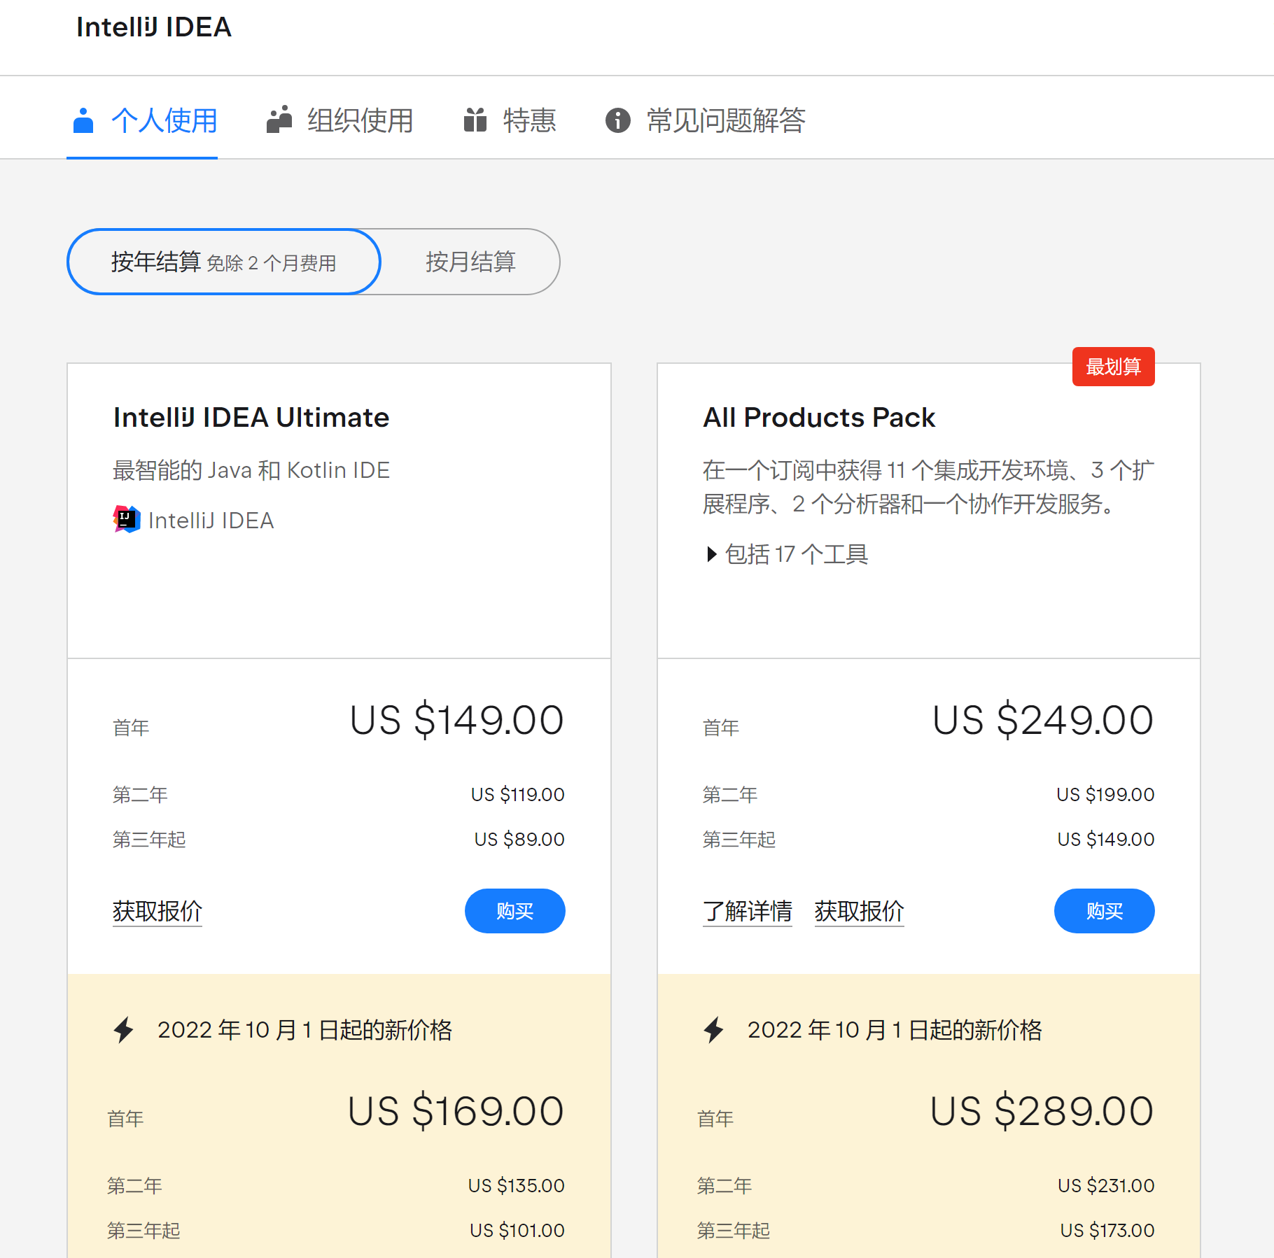The image size is (1274, 1258).
Task: Click the IntelliJ IDEA Ultimate heading
Action: tap(251, 418)
